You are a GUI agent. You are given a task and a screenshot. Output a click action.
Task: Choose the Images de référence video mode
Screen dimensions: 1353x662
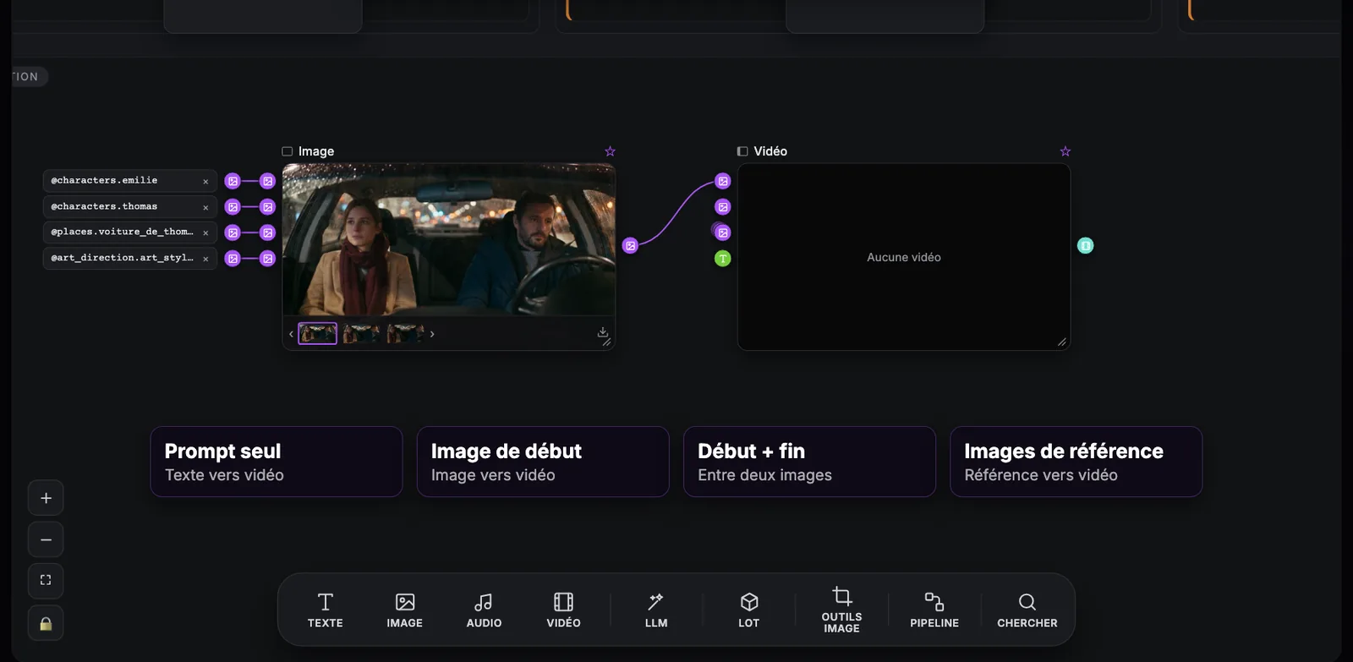1076,462
